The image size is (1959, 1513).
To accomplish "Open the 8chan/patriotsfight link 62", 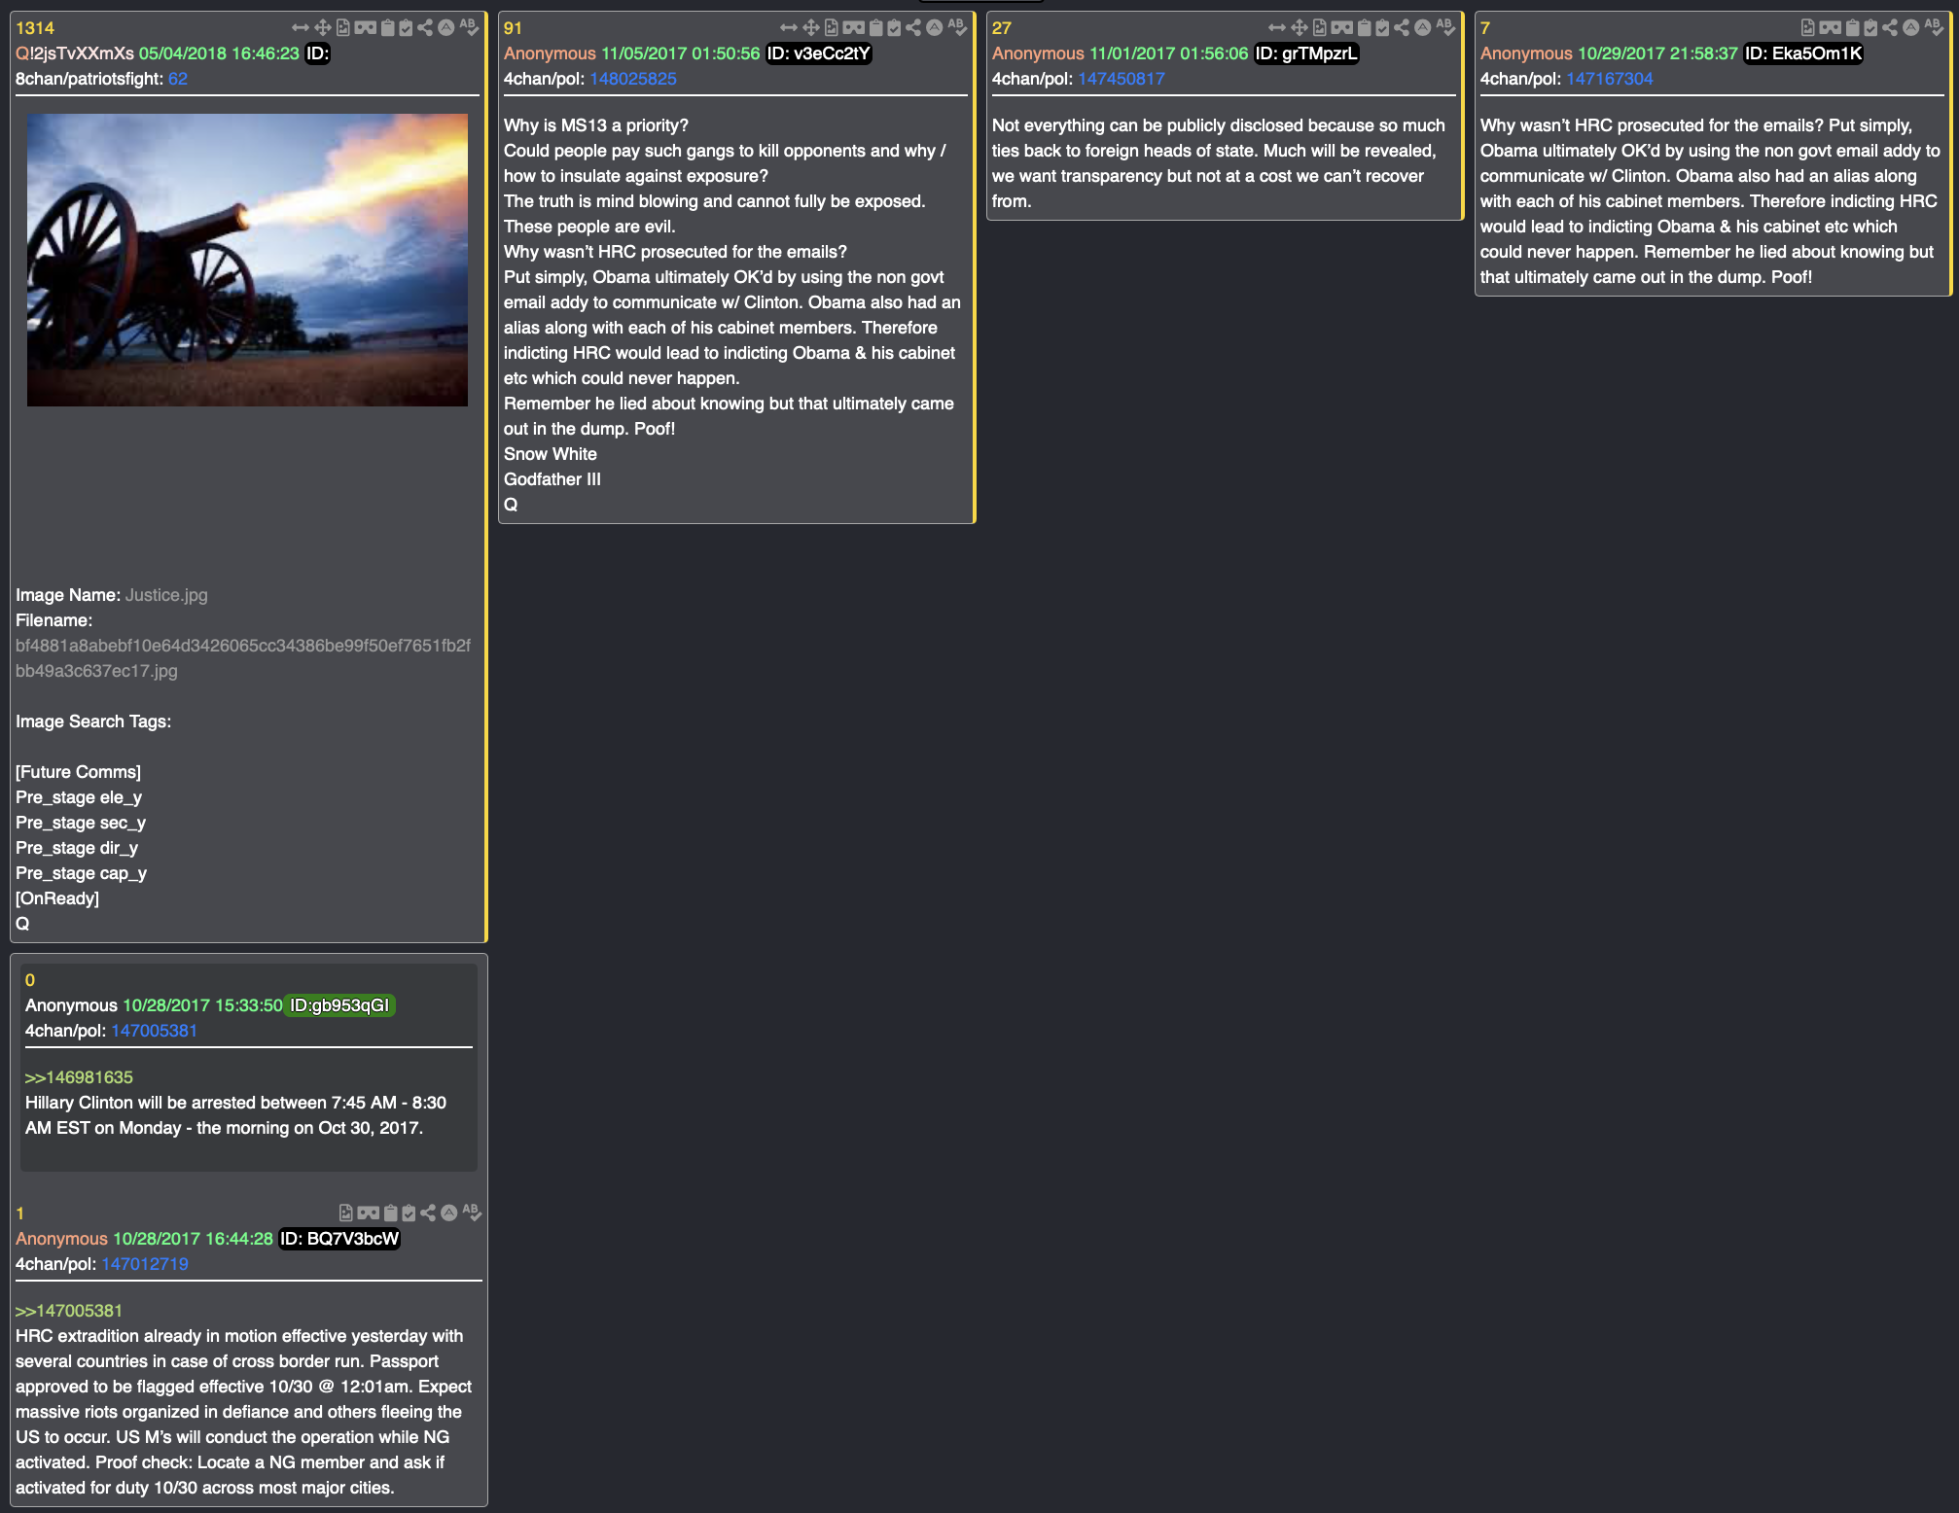I will (178, 79).
